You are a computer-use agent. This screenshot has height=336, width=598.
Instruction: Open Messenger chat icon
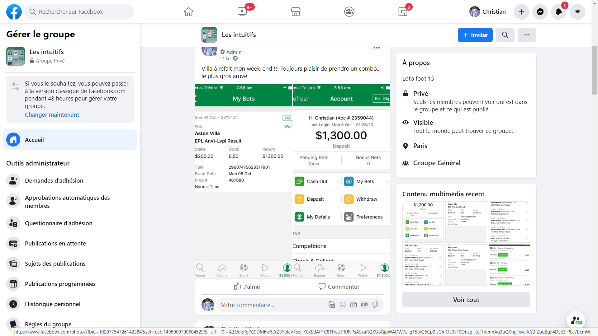540,12
